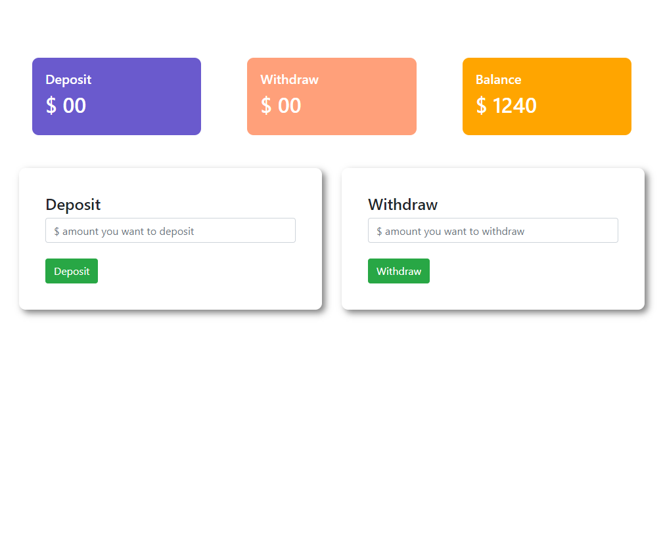Focus the withdraw amount input field
The height and width of the screenshot is (540, 663).
[493, 230]
